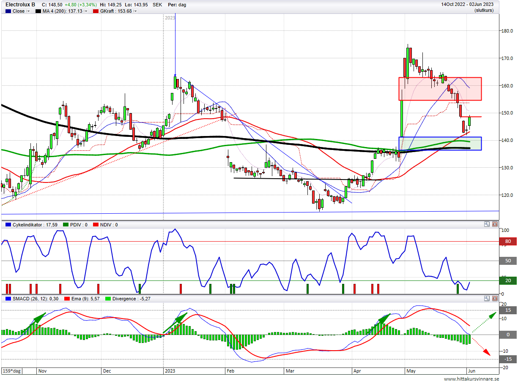Click the Feb label on time axis
The image size is (518, 381).
(230, 371)
